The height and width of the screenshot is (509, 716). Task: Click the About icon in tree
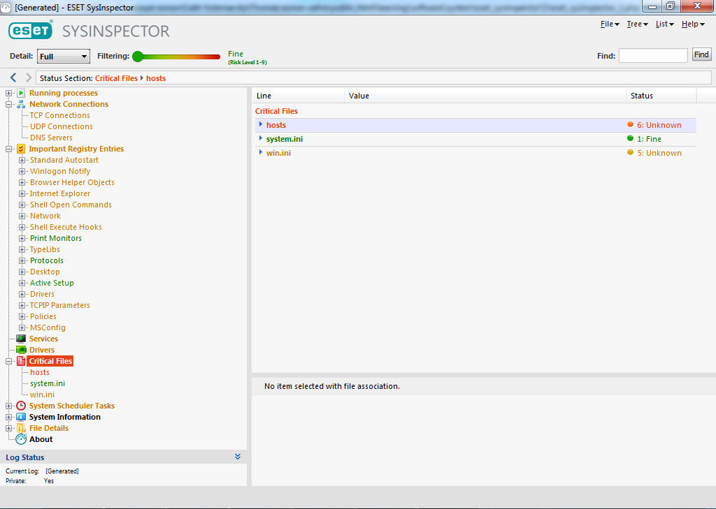point(21,439)
